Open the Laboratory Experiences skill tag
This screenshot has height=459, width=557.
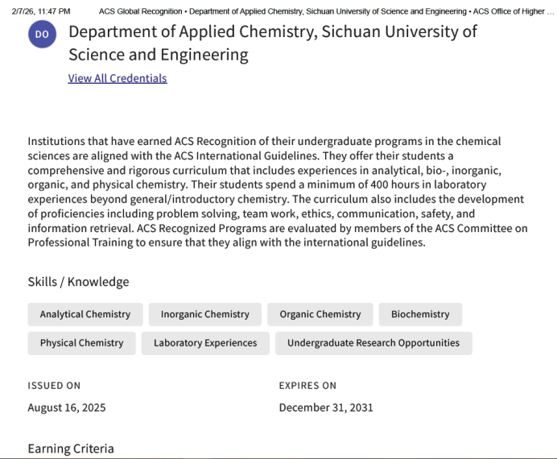tap(205, 343)
